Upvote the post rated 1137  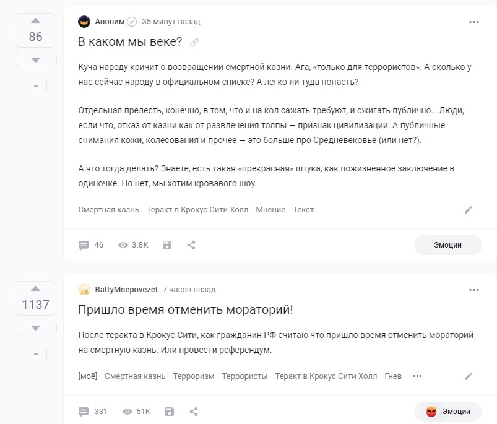tap(35, 288)
